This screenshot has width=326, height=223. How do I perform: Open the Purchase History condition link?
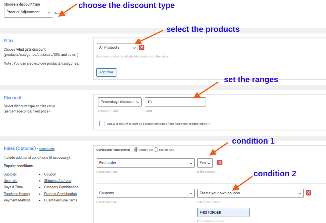click(x=17, y=194)
